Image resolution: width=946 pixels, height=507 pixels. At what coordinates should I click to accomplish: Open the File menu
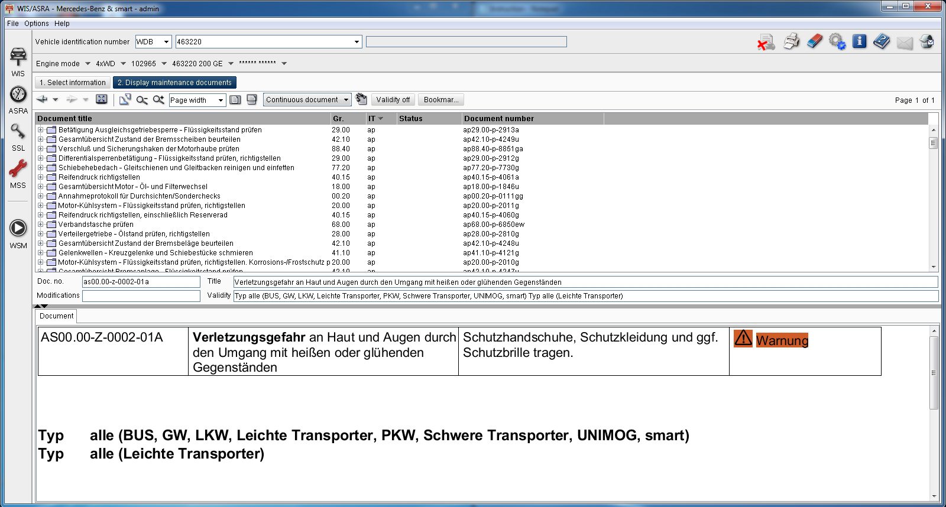click(13, 24)
